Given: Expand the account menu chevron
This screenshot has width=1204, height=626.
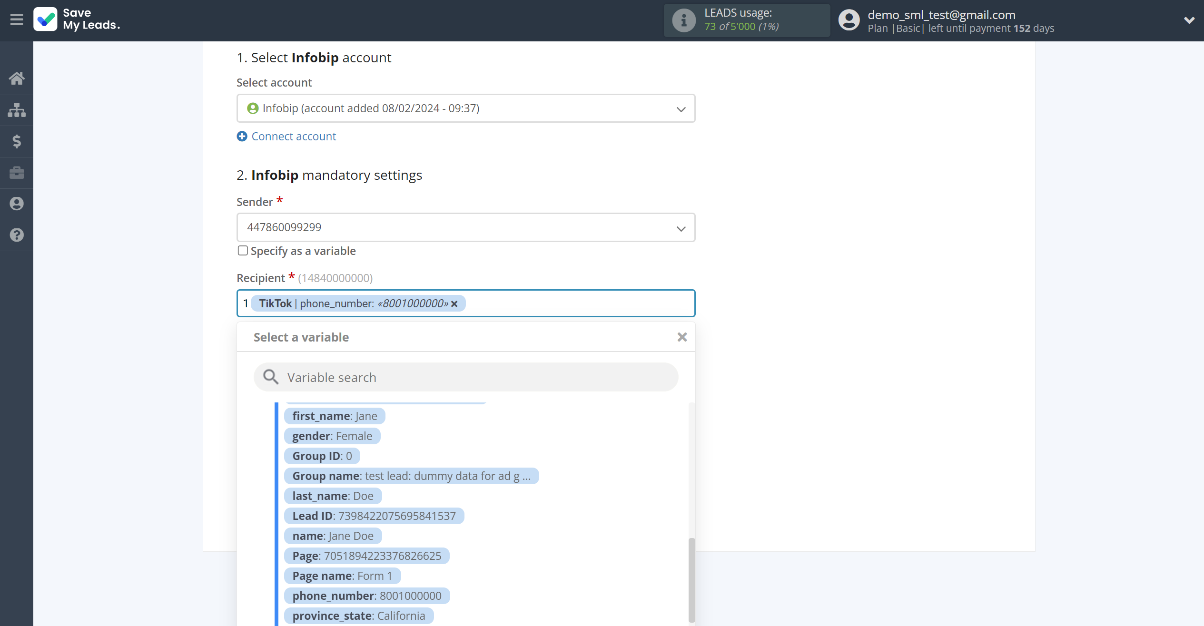Looking at the screenshot, I should [1189, 20].
